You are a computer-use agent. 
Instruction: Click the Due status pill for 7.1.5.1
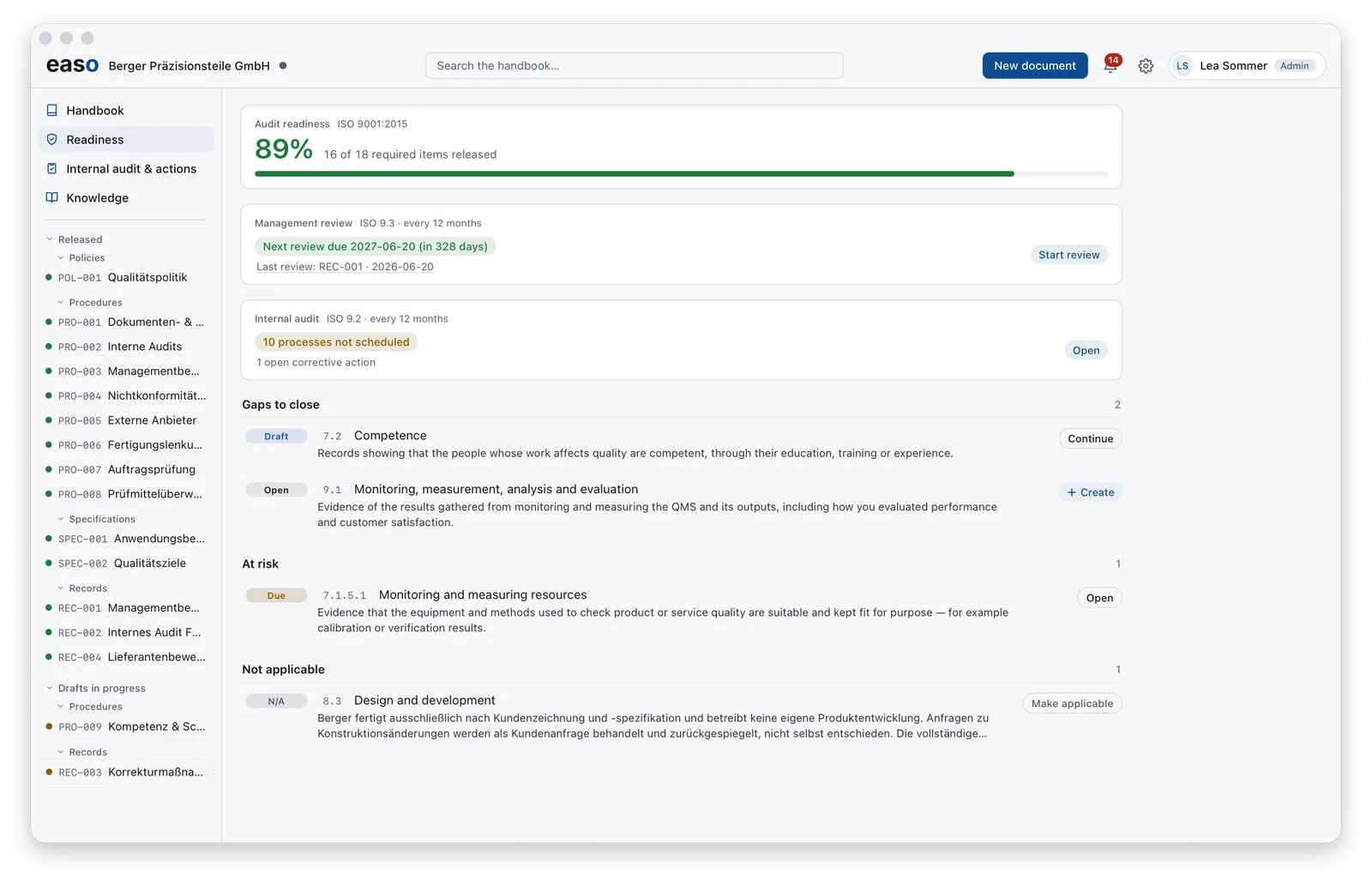[x=276, y=596]
